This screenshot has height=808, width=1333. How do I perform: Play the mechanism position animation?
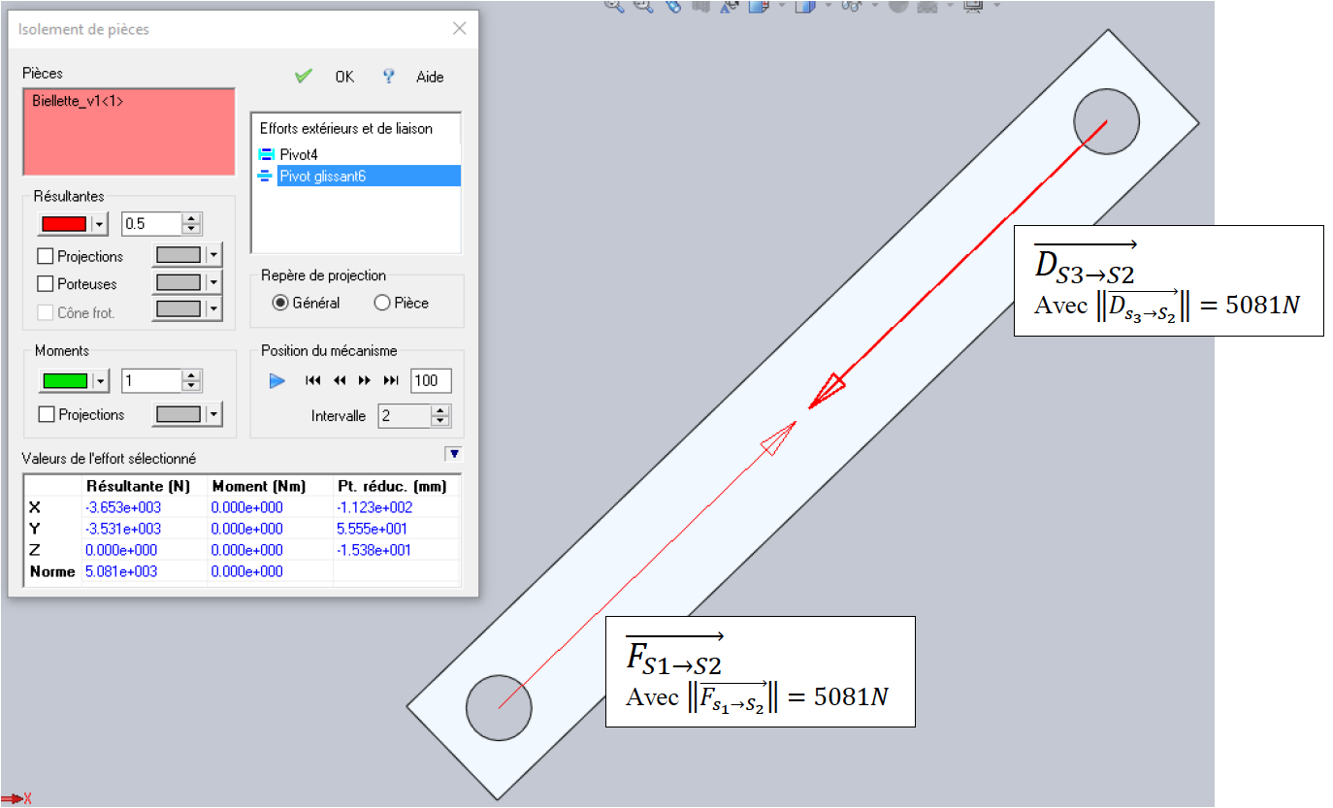click(277, 381)
